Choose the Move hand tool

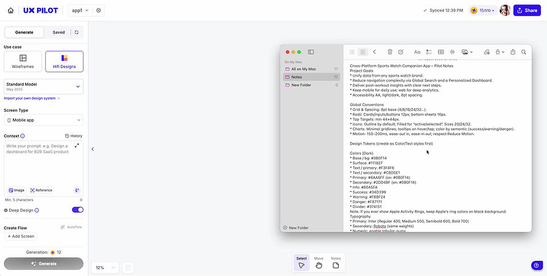pyautogui.click(x=319, y=263)
